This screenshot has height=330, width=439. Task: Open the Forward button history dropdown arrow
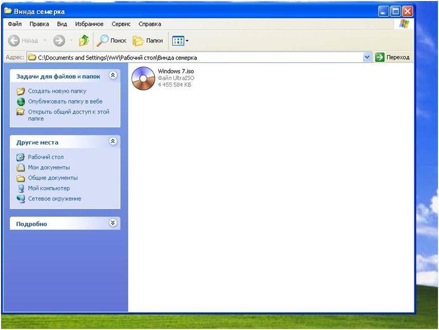click(x=71, y=41)
